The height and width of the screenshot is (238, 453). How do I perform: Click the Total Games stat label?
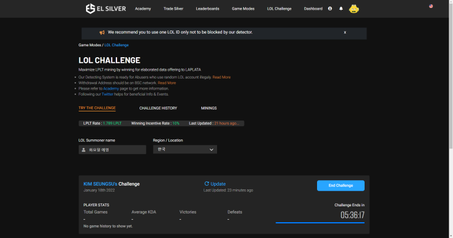95,212
